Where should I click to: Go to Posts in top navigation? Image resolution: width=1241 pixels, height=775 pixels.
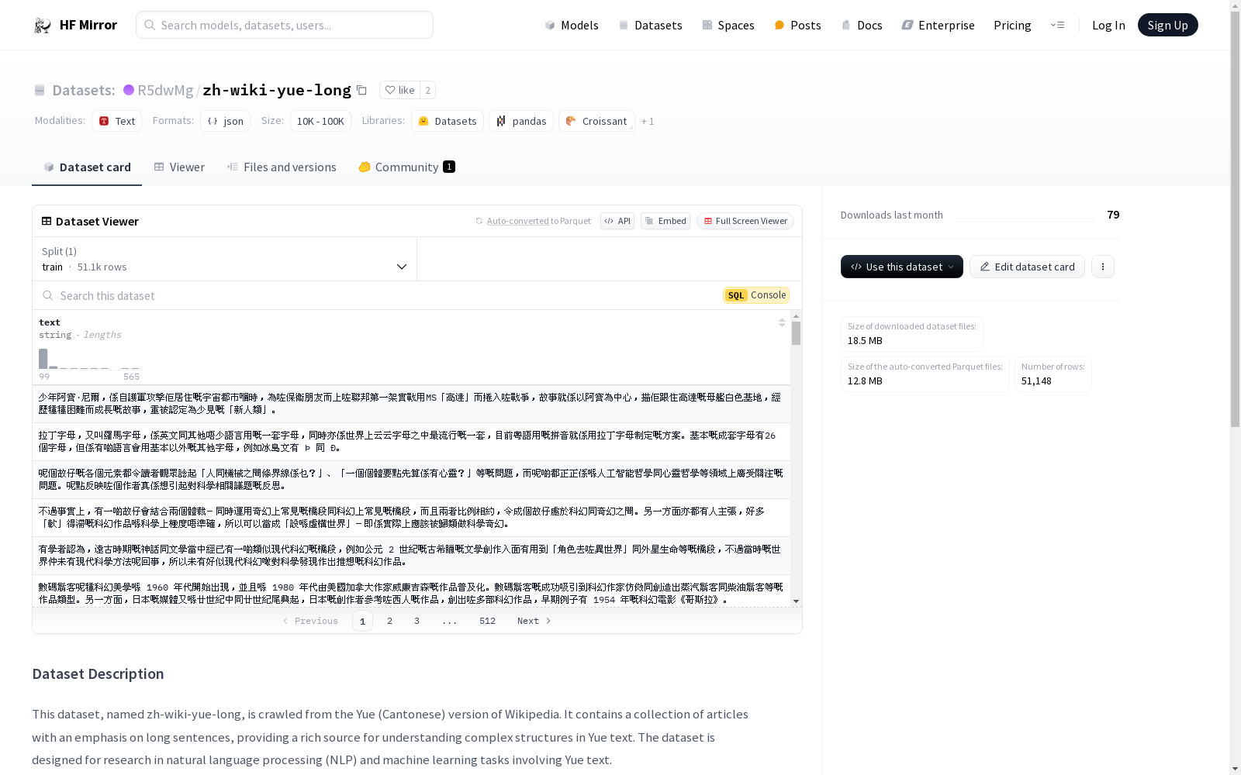[797, 26]
